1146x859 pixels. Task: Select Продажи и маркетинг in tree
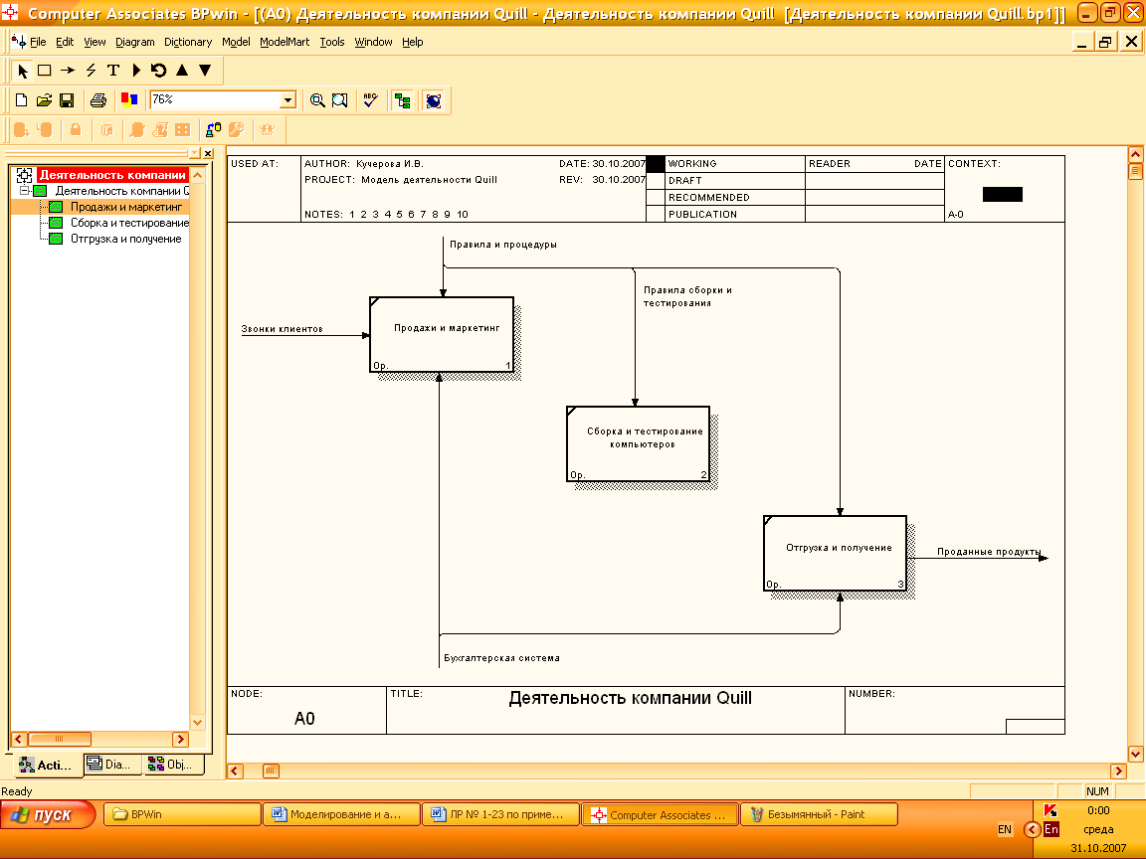pyautogui.click(x=125, y=207)
